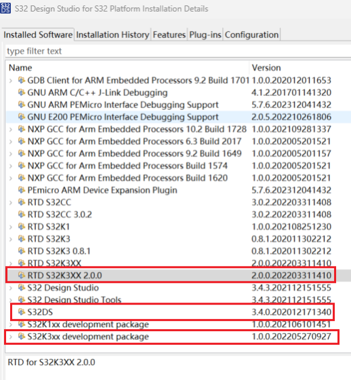The image size is (351, 380).
Task: Expand NXP GCC Build 1574 entry
Action: click(x=11, y=166)
